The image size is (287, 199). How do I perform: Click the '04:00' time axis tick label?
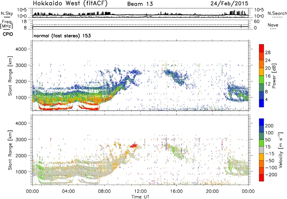click(69, 191)
